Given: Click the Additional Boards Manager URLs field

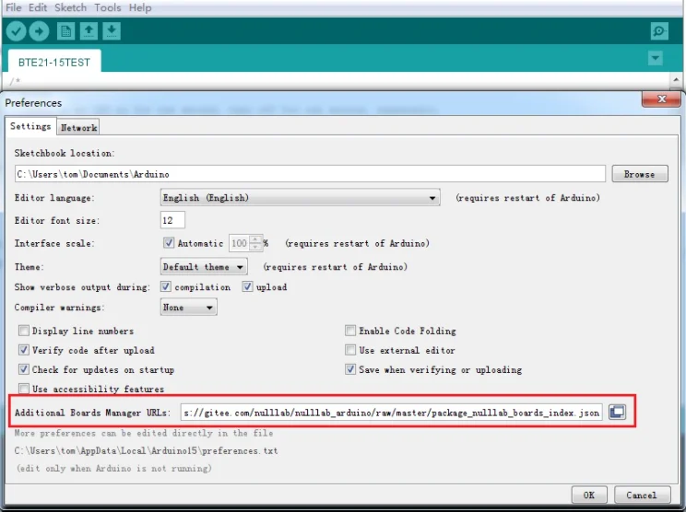Looking at the screenshot, I should [x=391, y=413].
